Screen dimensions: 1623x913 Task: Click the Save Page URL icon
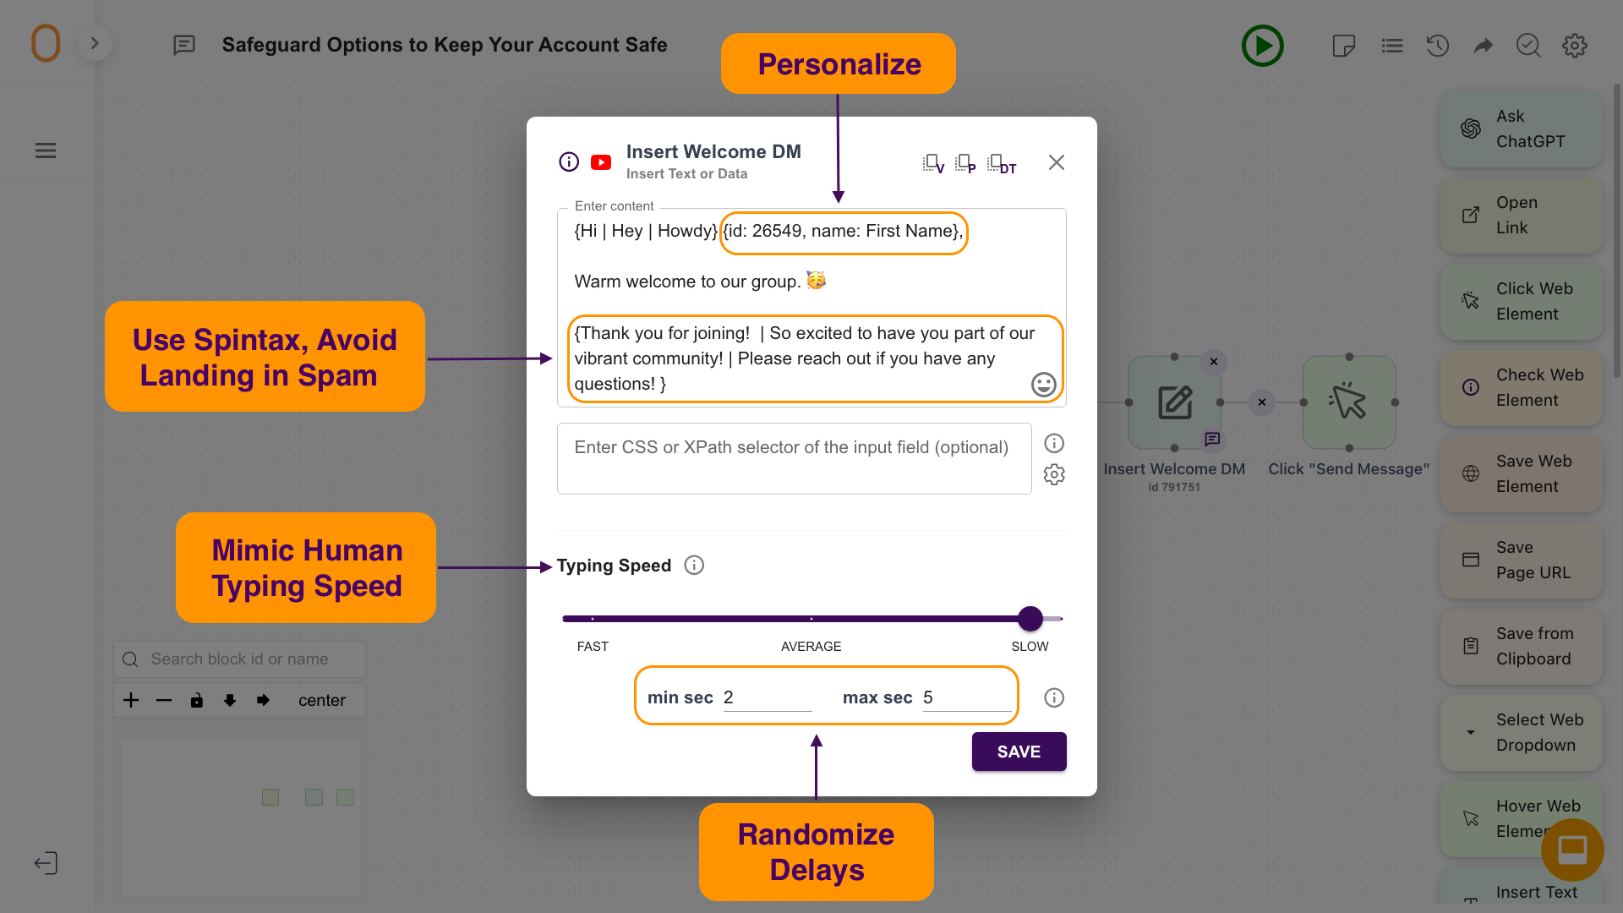coord(1472,560)
